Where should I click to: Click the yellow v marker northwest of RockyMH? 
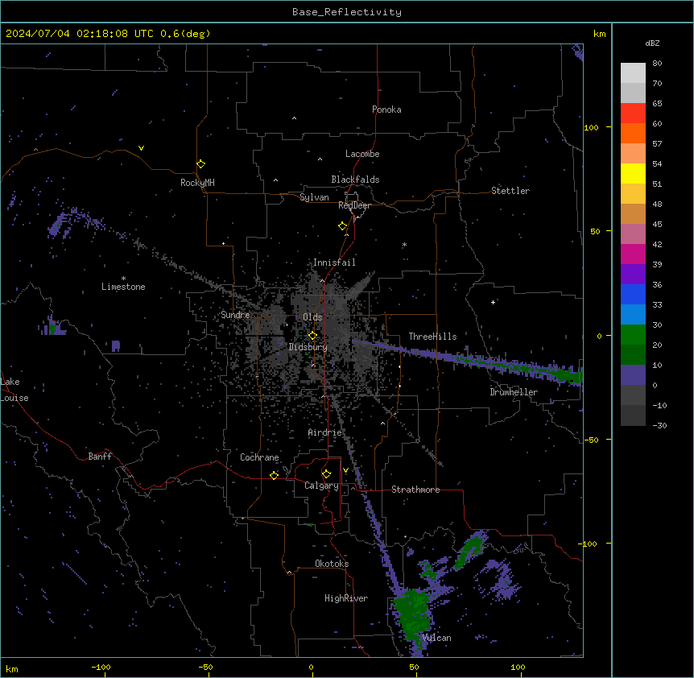(x=141, y=148)
